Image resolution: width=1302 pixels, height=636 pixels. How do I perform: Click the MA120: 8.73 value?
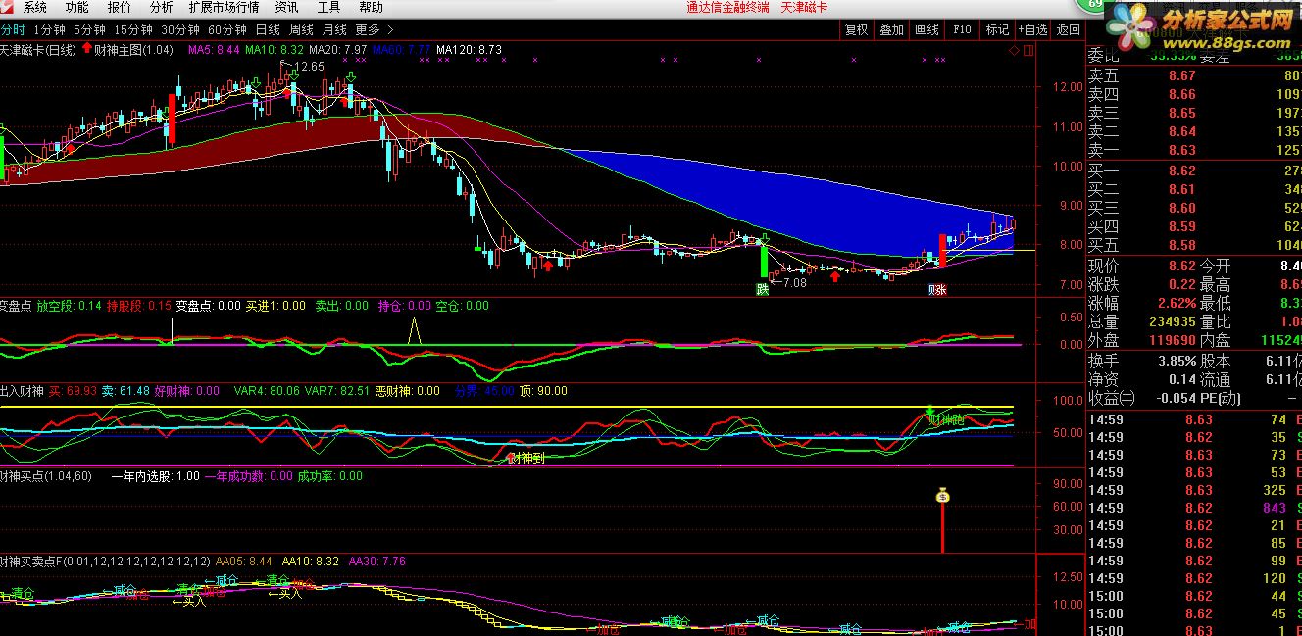pos(469,49)
